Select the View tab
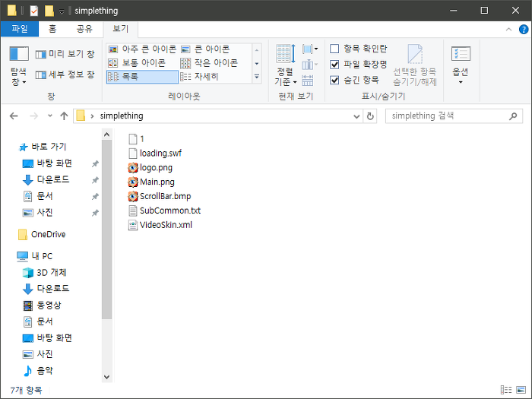 tap(120, 29)
